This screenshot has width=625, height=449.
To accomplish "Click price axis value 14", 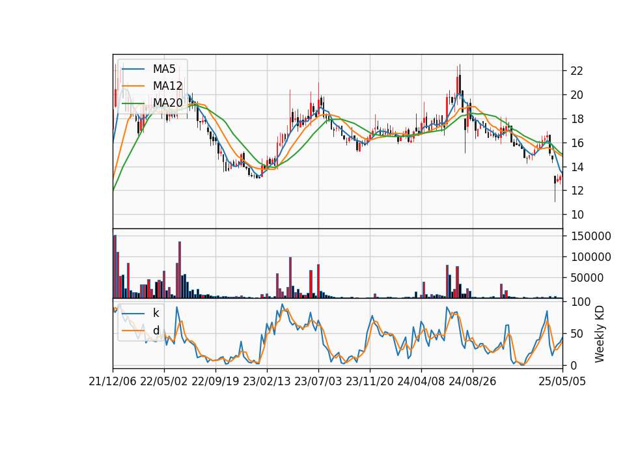I will coord(577,167).
